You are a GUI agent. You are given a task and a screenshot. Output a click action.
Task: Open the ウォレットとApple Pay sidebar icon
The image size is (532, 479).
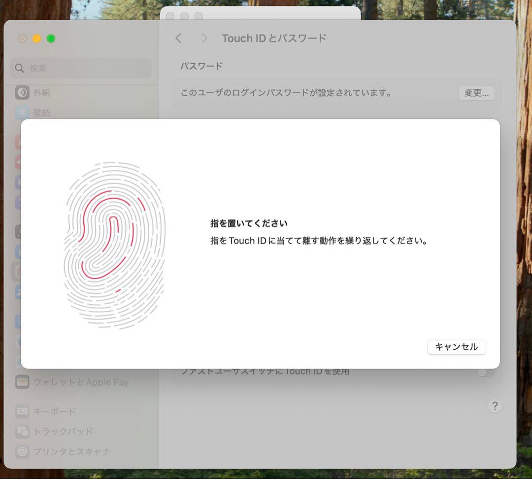point(22,382)
